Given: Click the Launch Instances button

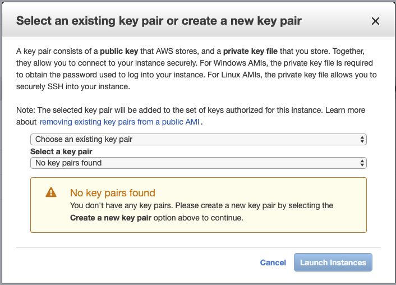Looking at the screenshot, I should pyautogui.click(x=333, y=263).
